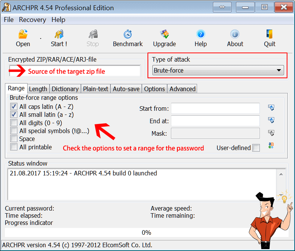Viewport: 295px width, 251px height.
Task: Click status window scroll up arrow
Action: coord(281,174)
